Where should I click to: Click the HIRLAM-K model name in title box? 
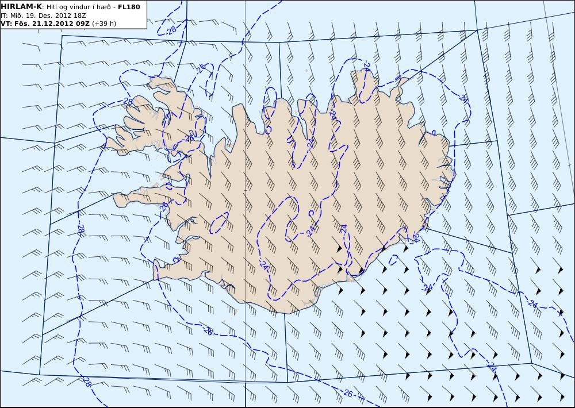click(21, 7)
